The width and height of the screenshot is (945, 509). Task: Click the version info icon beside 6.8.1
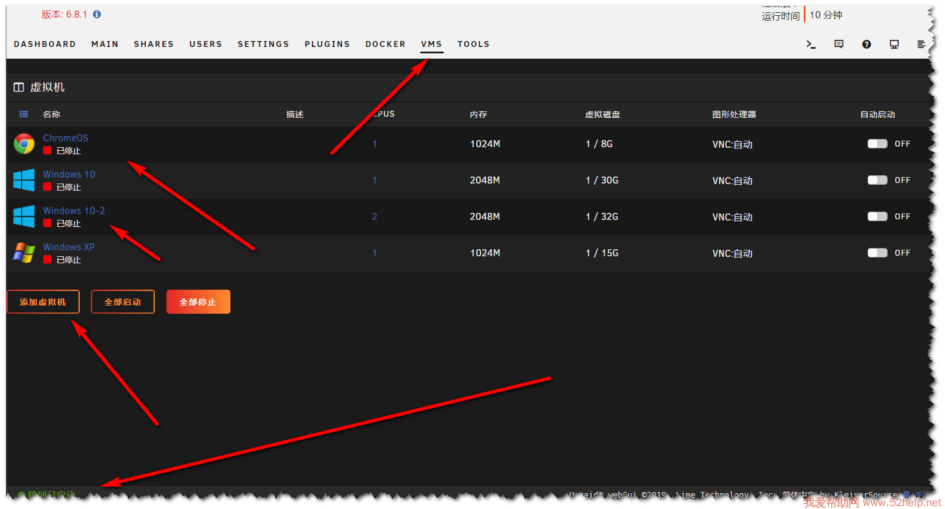tap(97, 14)
